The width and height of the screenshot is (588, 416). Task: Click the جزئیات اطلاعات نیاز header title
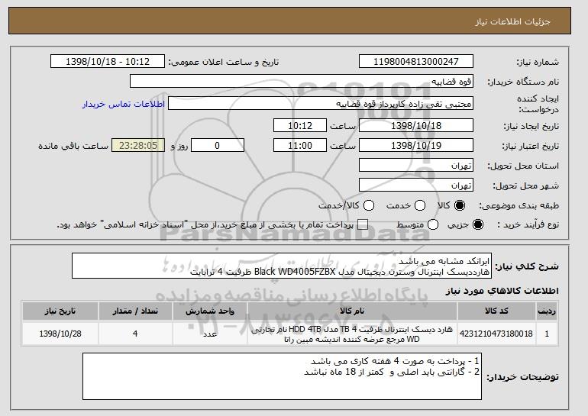(x=512, y=21)
